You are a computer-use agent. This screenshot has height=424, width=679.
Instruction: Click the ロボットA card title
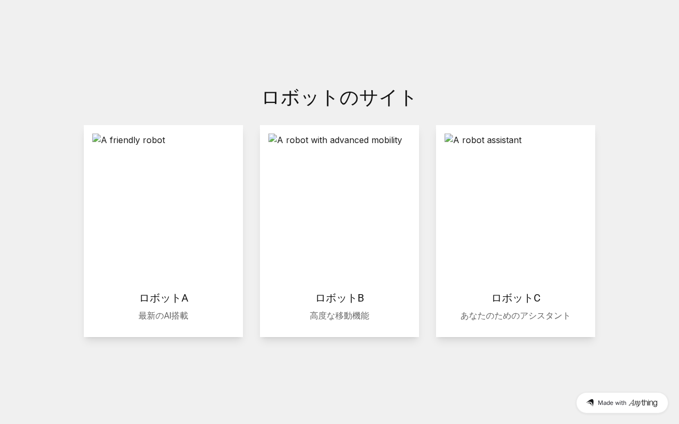pos(163,298)
